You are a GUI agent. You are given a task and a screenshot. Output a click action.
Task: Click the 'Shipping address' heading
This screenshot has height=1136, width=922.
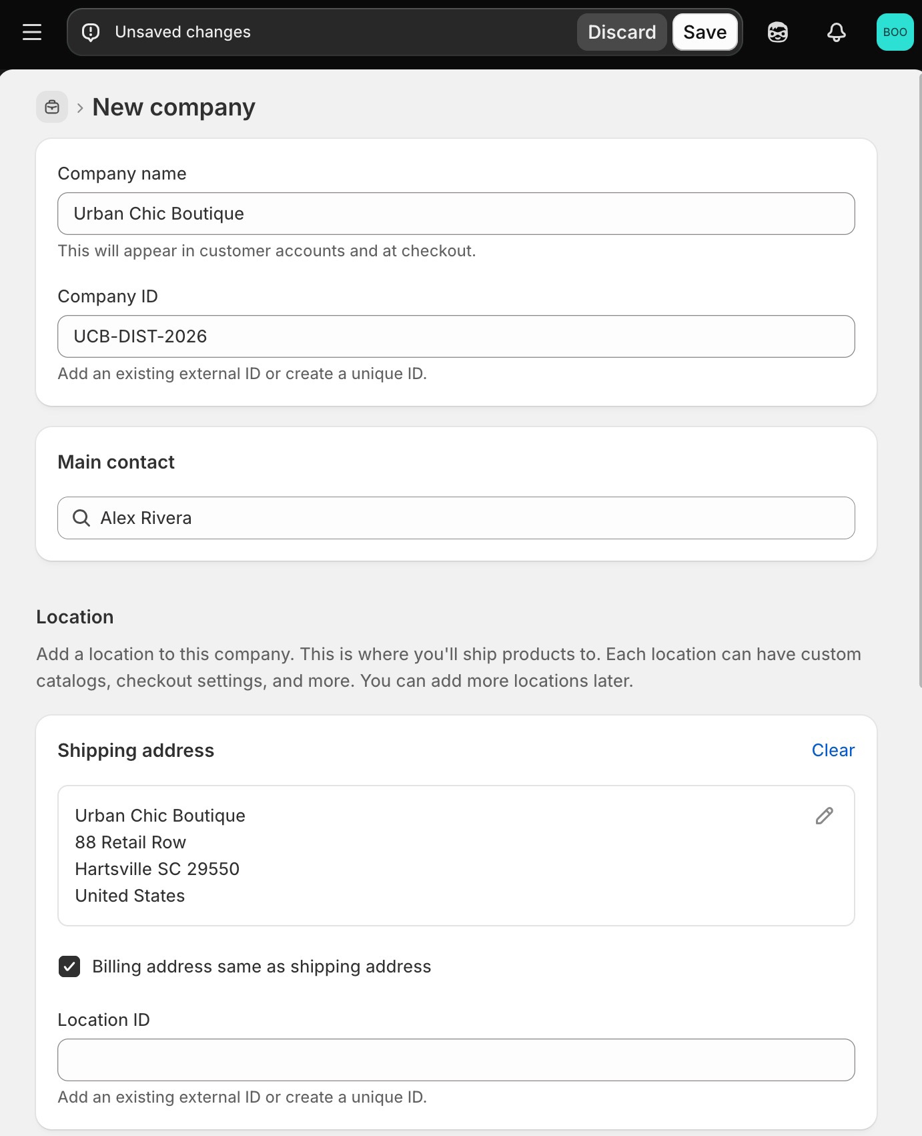click(x=136, y=750)
